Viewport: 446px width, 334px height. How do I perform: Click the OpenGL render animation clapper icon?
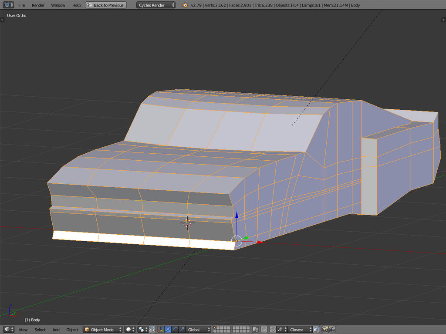[332, 330]
